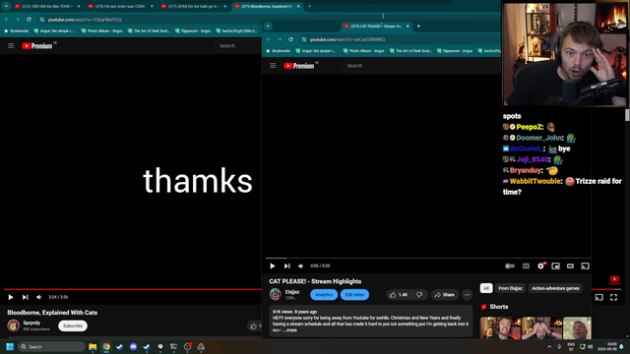
Task: Open Bloodborne uploader's channel avatar
Action: tap(13, 325)
